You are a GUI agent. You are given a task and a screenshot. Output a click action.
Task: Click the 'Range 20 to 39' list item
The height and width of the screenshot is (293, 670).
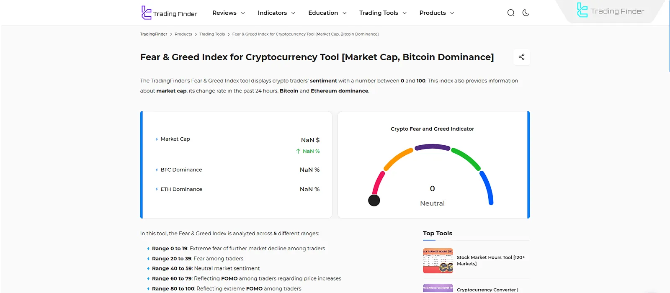click(x=198, y=259)
